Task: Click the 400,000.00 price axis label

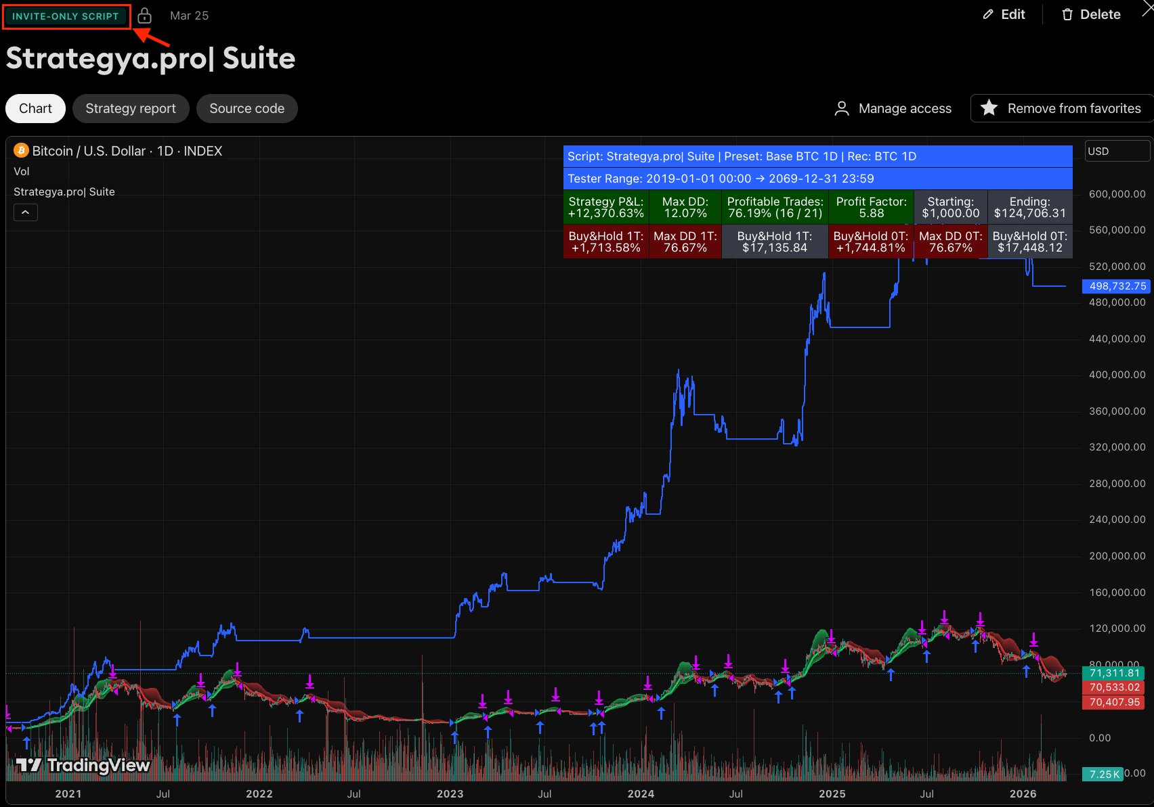Action: 1117,375
